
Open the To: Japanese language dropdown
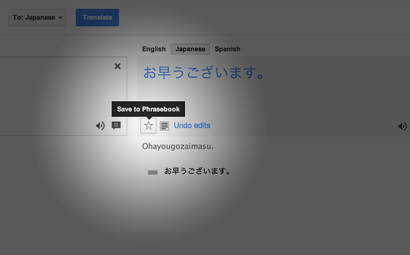38,17
